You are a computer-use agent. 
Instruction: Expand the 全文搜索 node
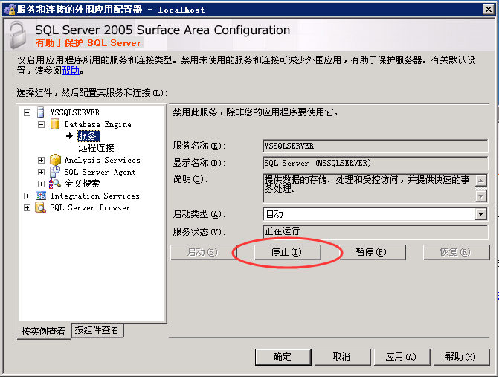41,184
